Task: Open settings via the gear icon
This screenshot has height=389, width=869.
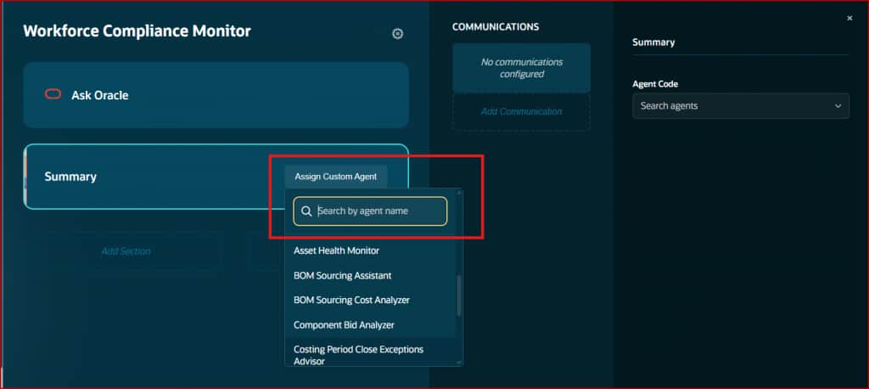Action: [x=397, y=34]
